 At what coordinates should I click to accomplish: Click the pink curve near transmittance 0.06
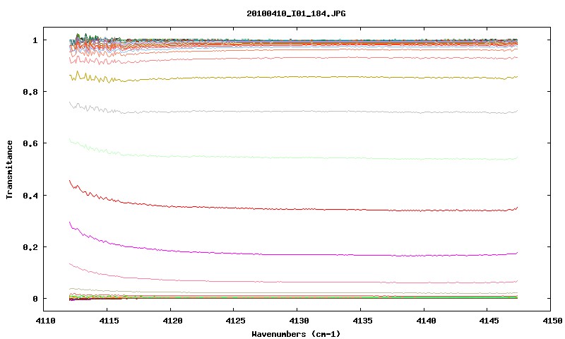295,282
